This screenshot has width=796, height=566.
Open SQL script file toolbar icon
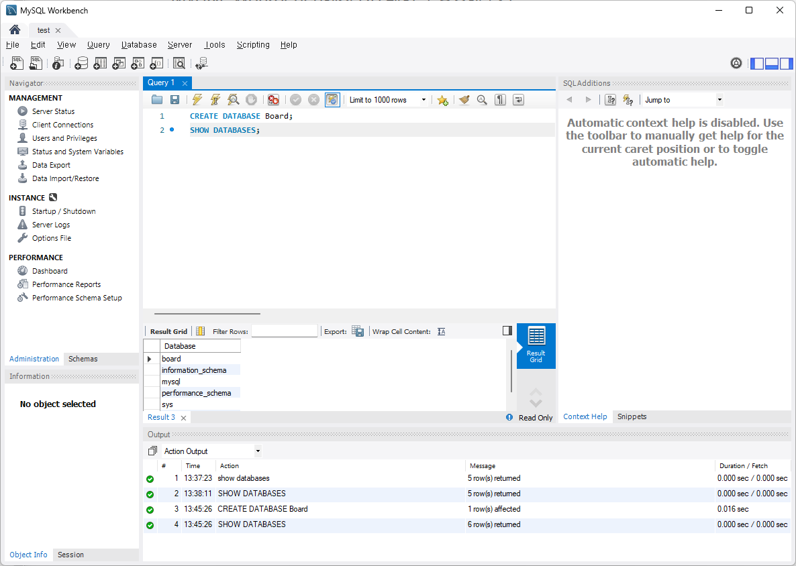[36, 63]
